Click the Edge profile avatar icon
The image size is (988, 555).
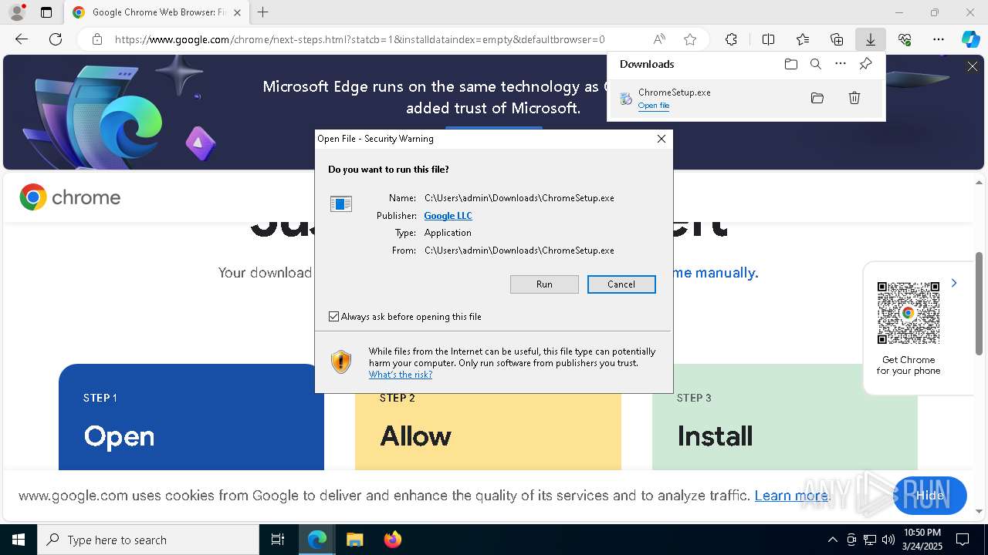tap(16, 12)
